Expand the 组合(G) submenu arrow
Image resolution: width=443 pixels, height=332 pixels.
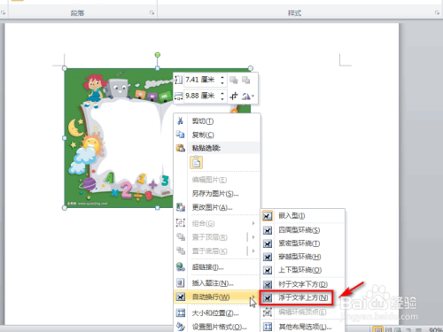(x=253, y=223)
